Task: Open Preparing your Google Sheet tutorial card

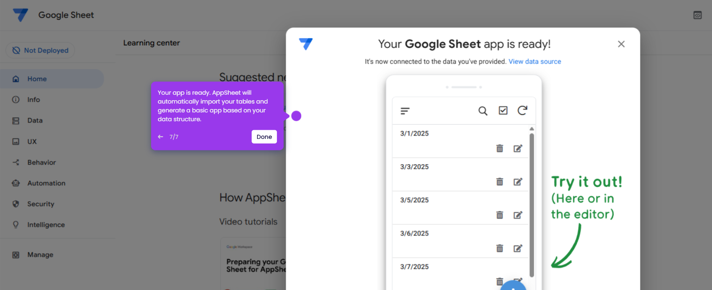Action: pyautogui.click(x=253, y=264)
